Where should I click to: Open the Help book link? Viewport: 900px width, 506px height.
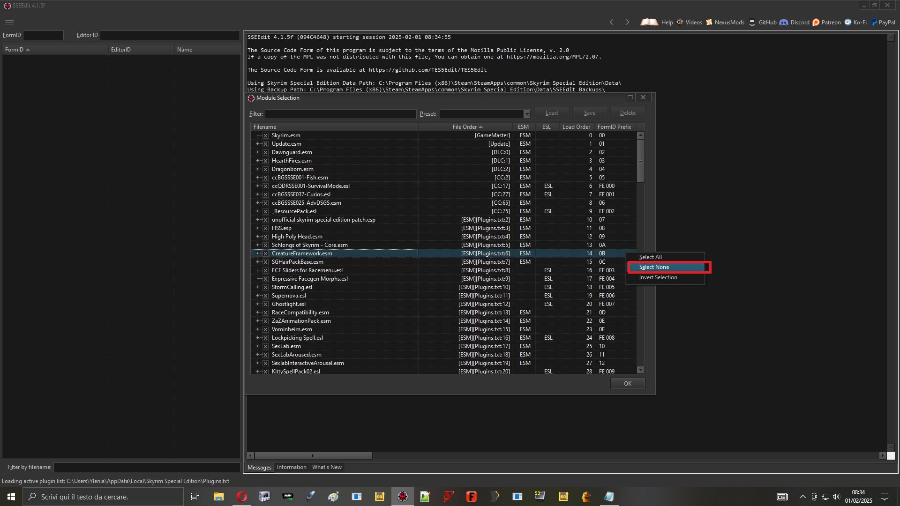tap(656, 22)
